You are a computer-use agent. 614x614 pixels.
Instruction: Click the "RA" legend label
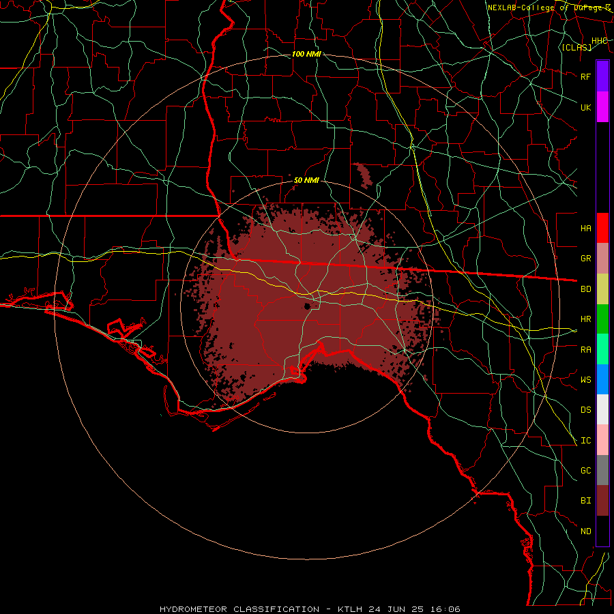(585, 350)
